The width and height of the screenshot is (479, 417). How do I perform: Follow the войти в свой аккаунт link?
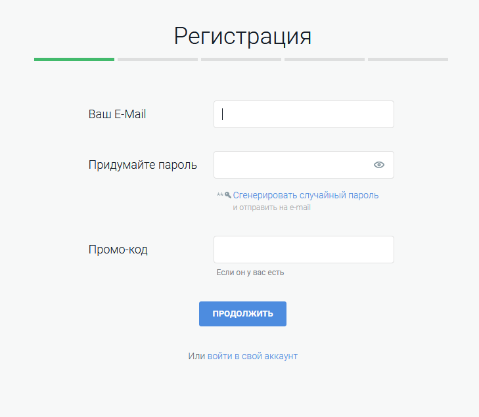click(252, 356)
